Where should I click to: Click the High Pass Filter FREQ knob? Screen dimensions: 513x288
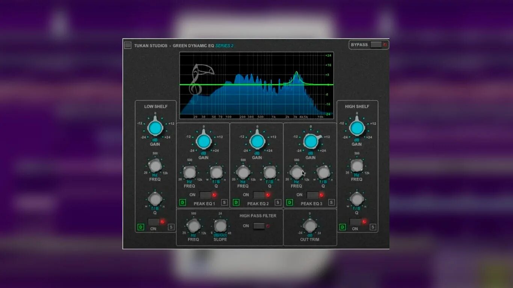(x=193, y=226)
